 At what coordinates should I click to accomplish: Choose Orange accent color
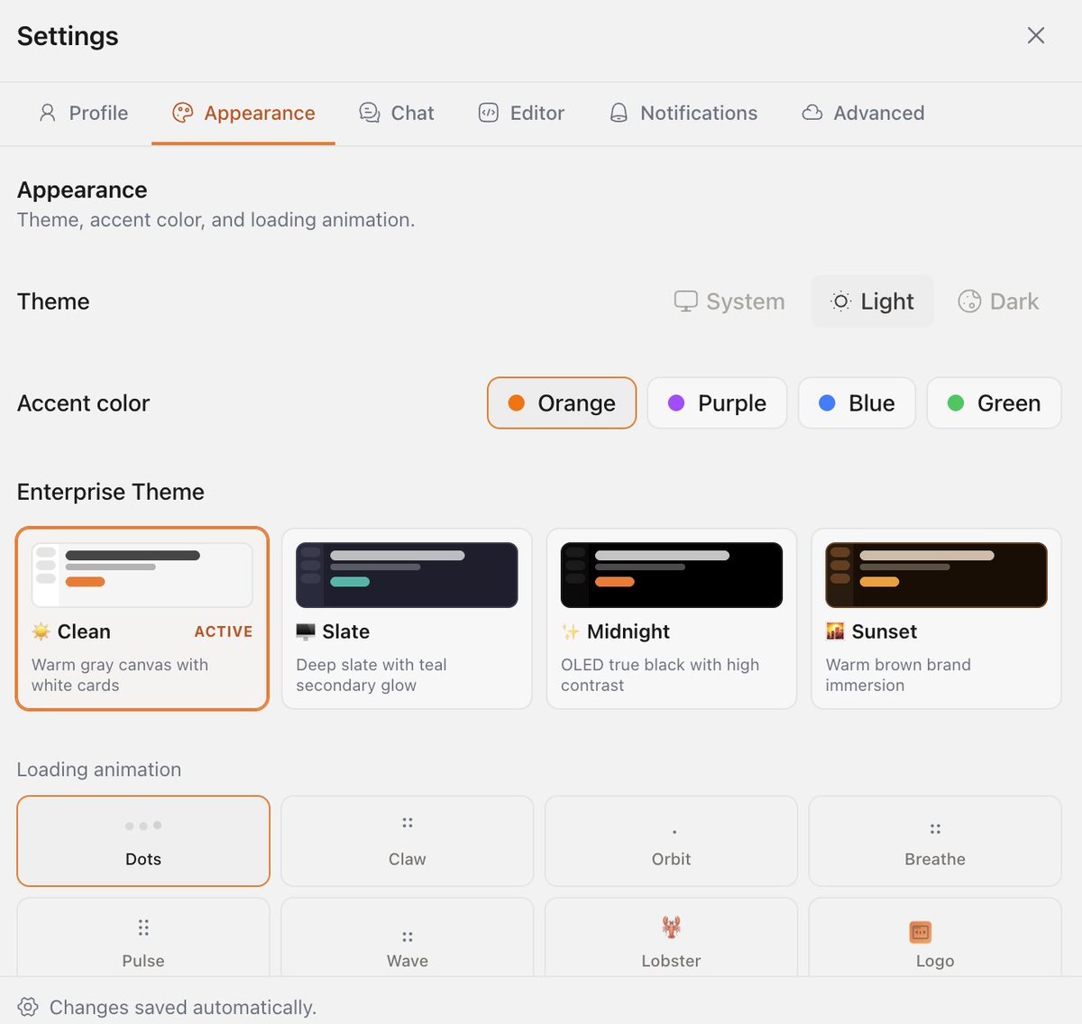pyautogui.click(x=562, y=402)
